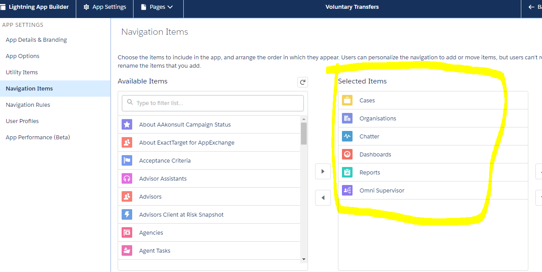This screenshot has height=272, width=542.
Task: Select Agent Tasks from available items
Action: point(155,250)
